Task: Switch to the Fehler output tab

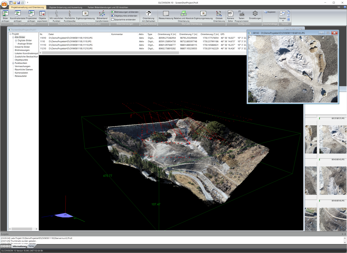Action: pos(32,246)
